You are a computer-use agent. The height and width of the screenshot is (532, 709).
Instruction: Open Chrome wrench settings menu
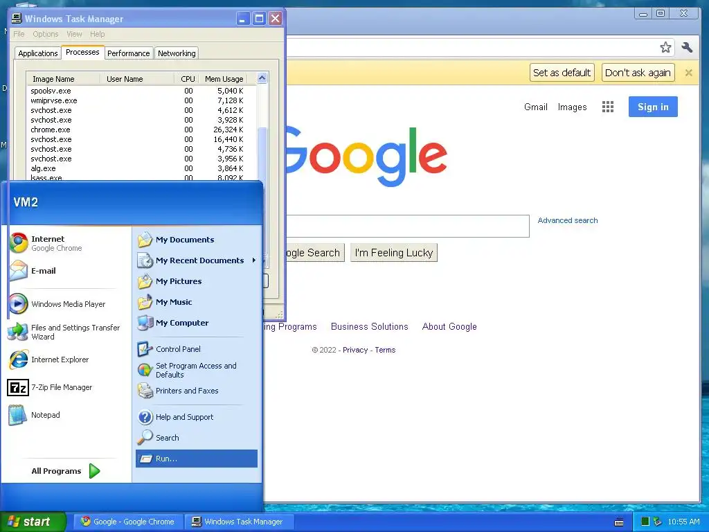(687, 48)
